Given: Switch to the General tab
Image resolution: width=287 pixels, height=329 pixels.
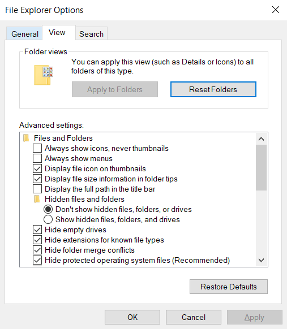Looking at the screenshot, I should pyautogui.click(x=24, y=34).
